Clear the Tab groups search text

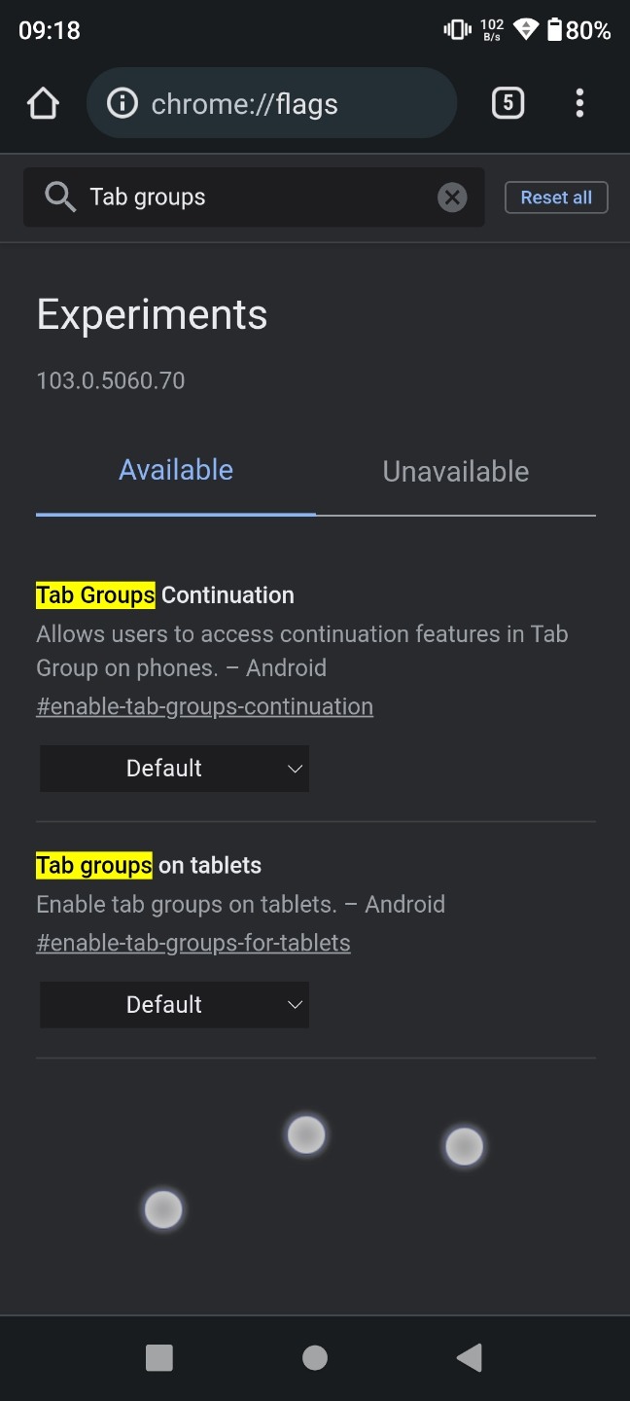[452, 198]
